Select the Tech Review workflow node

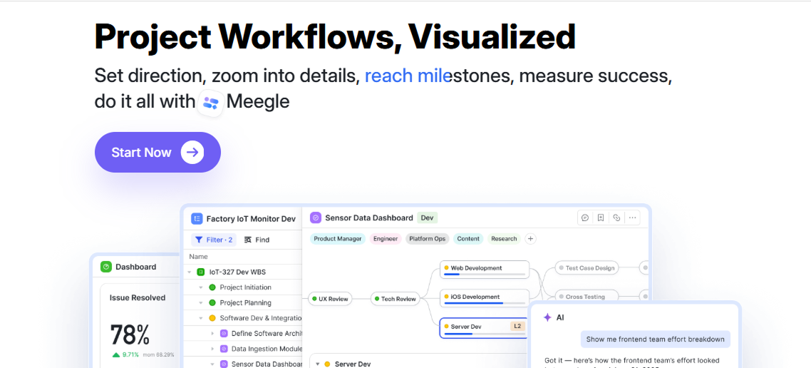pyautogui.click(x=394, y=299)
